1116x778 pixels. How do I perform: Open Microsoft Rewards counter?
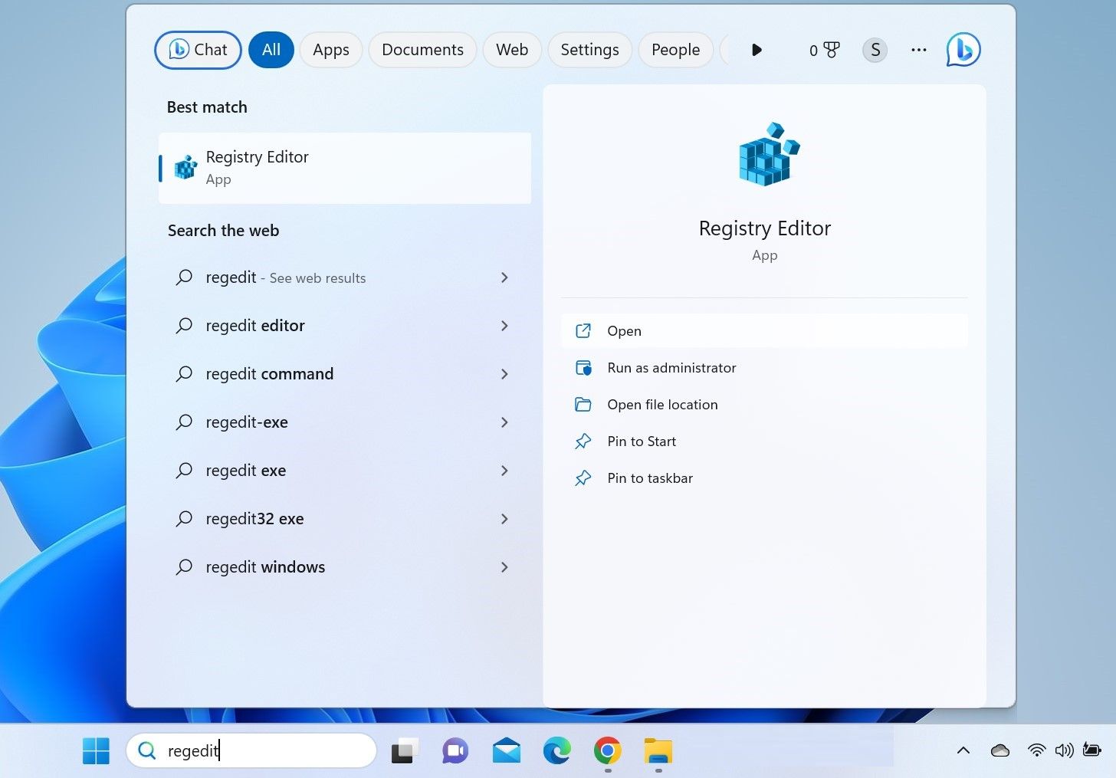coord(822,50)
